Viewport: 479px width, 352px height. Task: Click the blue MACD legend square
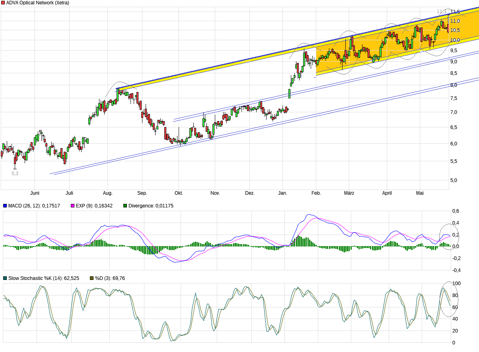pyautogui.click(x=5, y=206)
